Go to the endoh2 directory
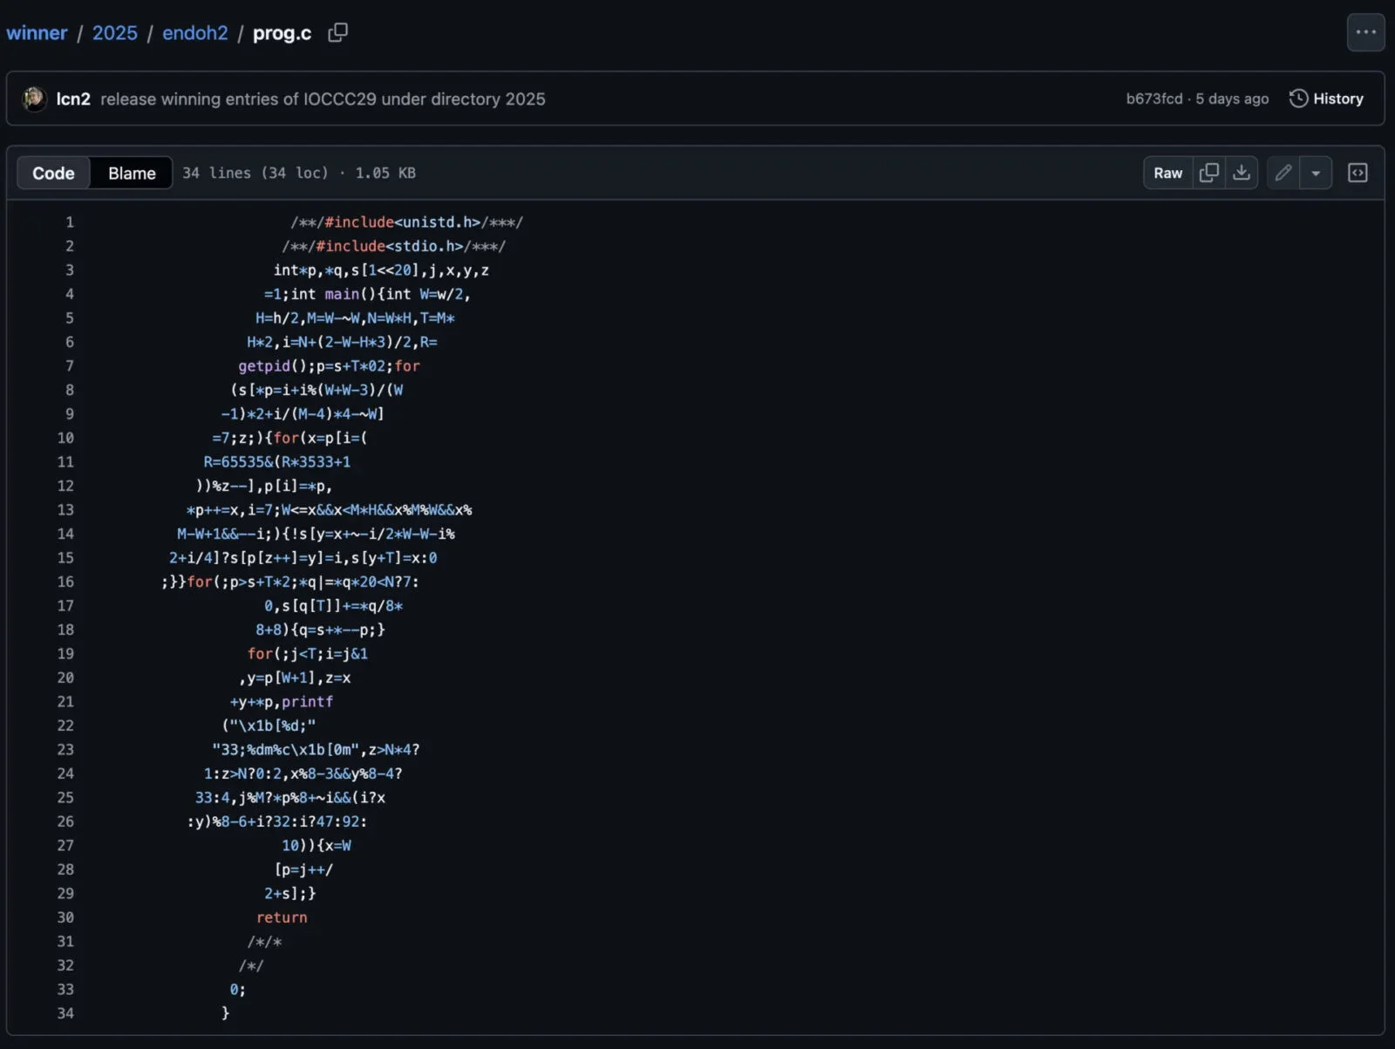The height and width of the screenshot is (1049, 1395). tap(195, 33)
